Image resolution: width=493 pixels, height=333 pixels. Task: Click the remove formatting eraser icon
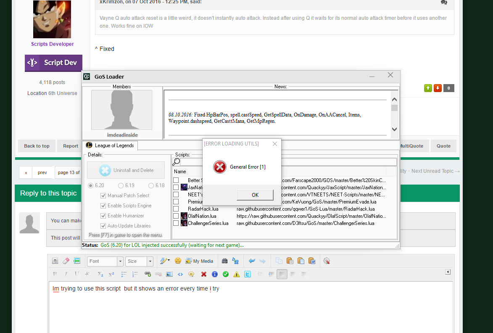(x=66, y=261)
